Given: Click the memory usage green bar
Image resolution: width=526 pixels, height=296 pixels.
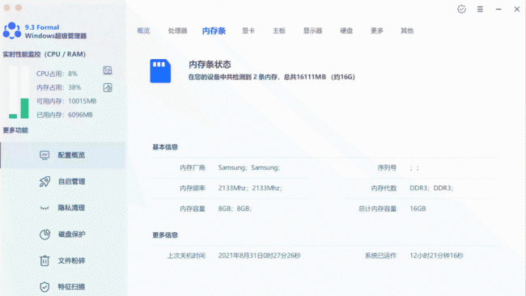Looking at the screenshot, I should click(x=24, y=108).
